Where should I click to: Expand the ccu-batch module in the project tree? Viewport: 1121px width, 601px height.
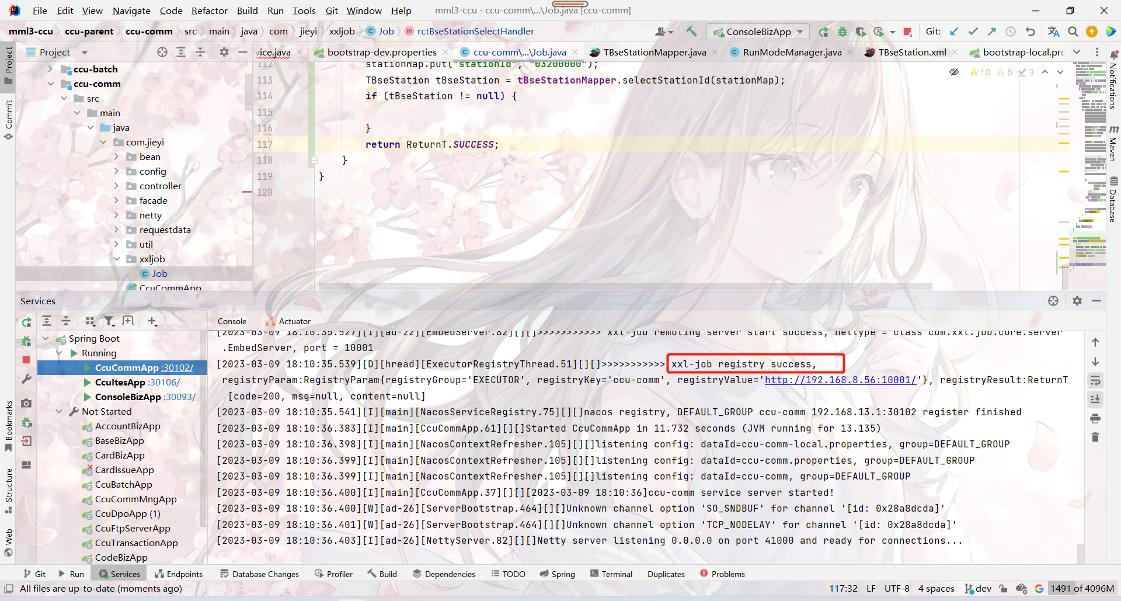click(x=51, y=69)
